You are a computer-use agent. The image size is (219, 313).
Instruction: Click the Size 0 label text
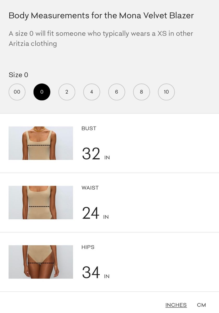point(18,75)
